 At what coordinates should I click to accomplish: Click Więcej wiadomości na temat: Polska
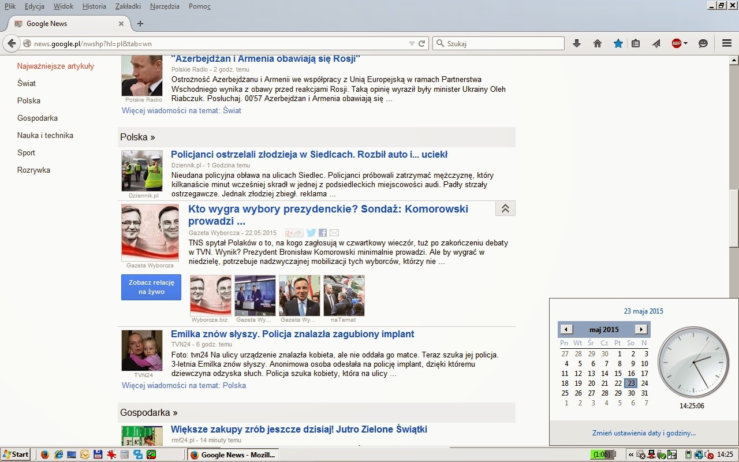coord(184,385)
